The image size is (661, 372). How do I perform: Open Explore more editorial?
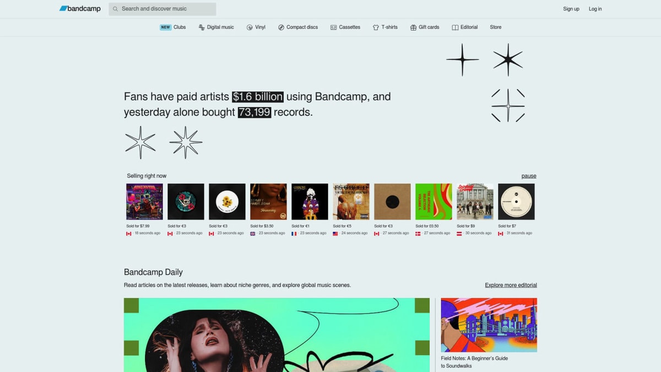coord(511,285)
